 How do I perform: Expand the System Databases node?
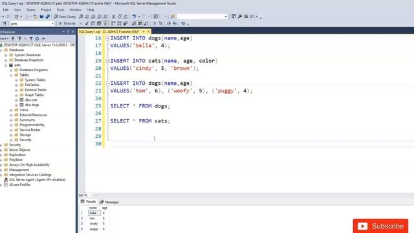point(6,55)
